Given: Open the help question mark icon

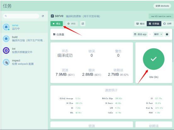Looking at the screenshot, I should point(167,34).
